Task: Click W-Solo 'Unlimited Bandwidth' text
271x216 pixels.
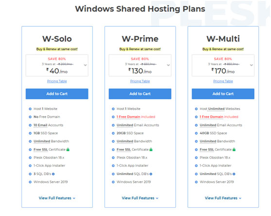Action: point(51,142)
